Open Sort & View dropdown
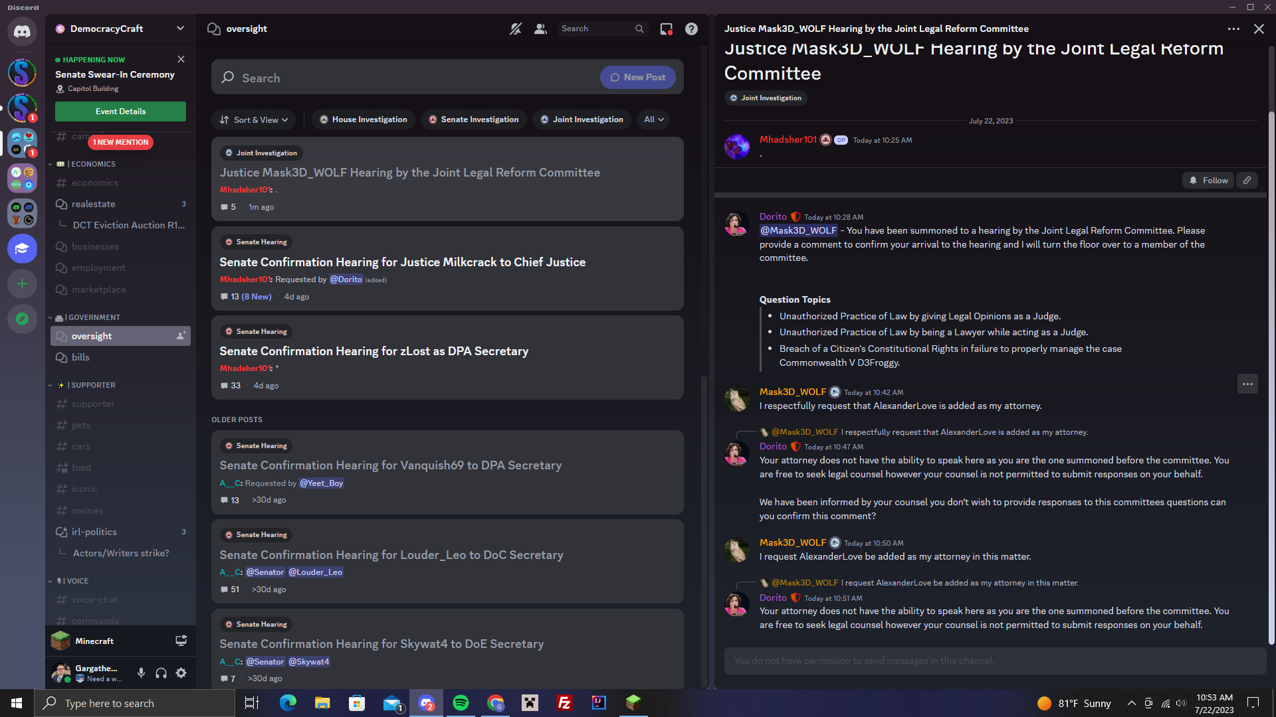This screenshot has width=1276, height=717. tap(254, 119)
